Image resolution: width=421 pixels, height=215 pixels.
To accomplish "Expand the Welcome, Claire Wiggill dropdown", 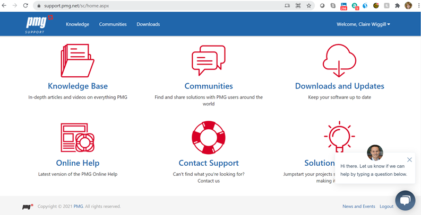I will pyautogui.click(x=363, y=24).
